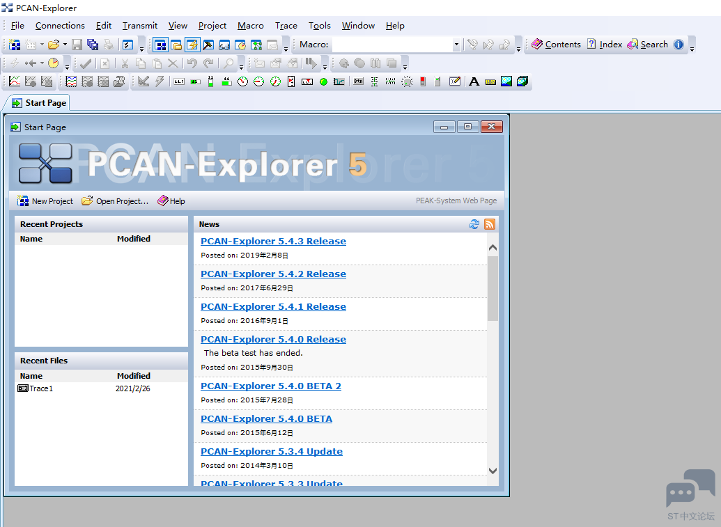Open the Trace menu
Viewport: 721px width, 527px height.
[x=286, y=26]
